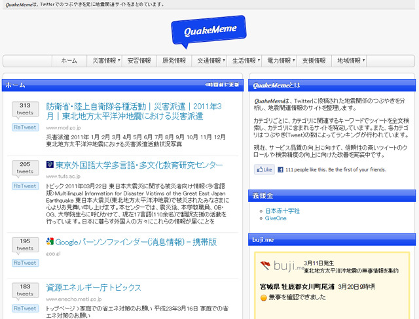419x319 pixels.
Task: Click ReTweet for the 313 tweets entry
Action: pos(25,127)
